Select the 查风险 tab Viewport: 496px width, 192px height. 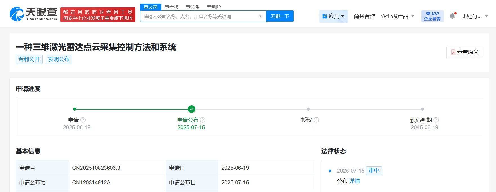tap(214, 7)
